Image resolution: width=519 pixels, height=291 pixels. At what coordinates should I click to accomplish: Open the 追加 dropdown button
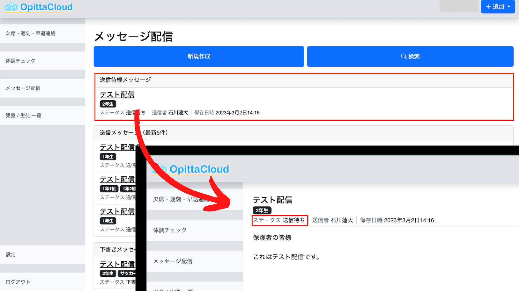[x=498, y=7]
